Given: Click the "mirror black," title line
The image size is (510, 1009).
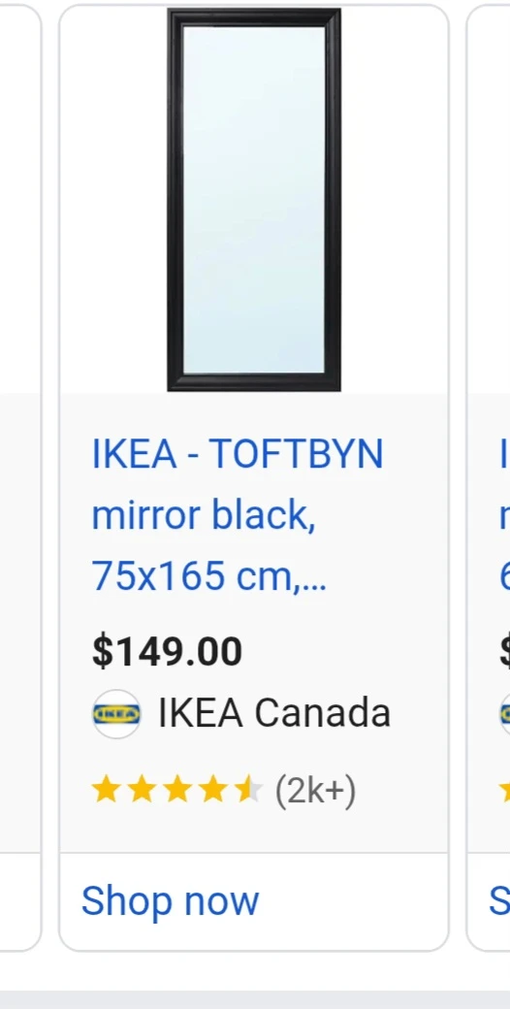Looking at the screenshot, I should (204, 515).
